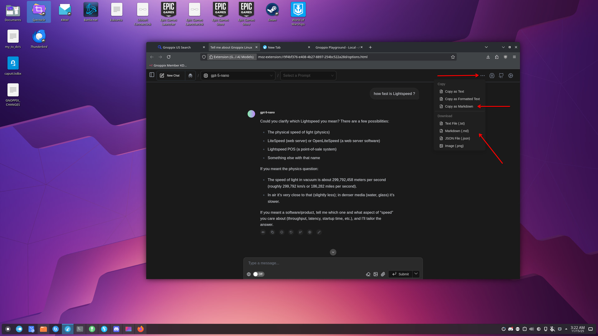Open the Submit options arrow

coord(416,274)
